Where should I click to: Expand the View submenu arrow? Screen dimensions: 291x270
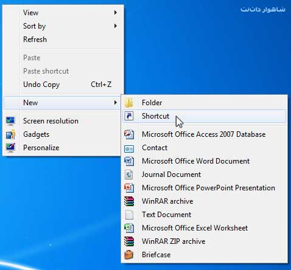click(116, 13)
